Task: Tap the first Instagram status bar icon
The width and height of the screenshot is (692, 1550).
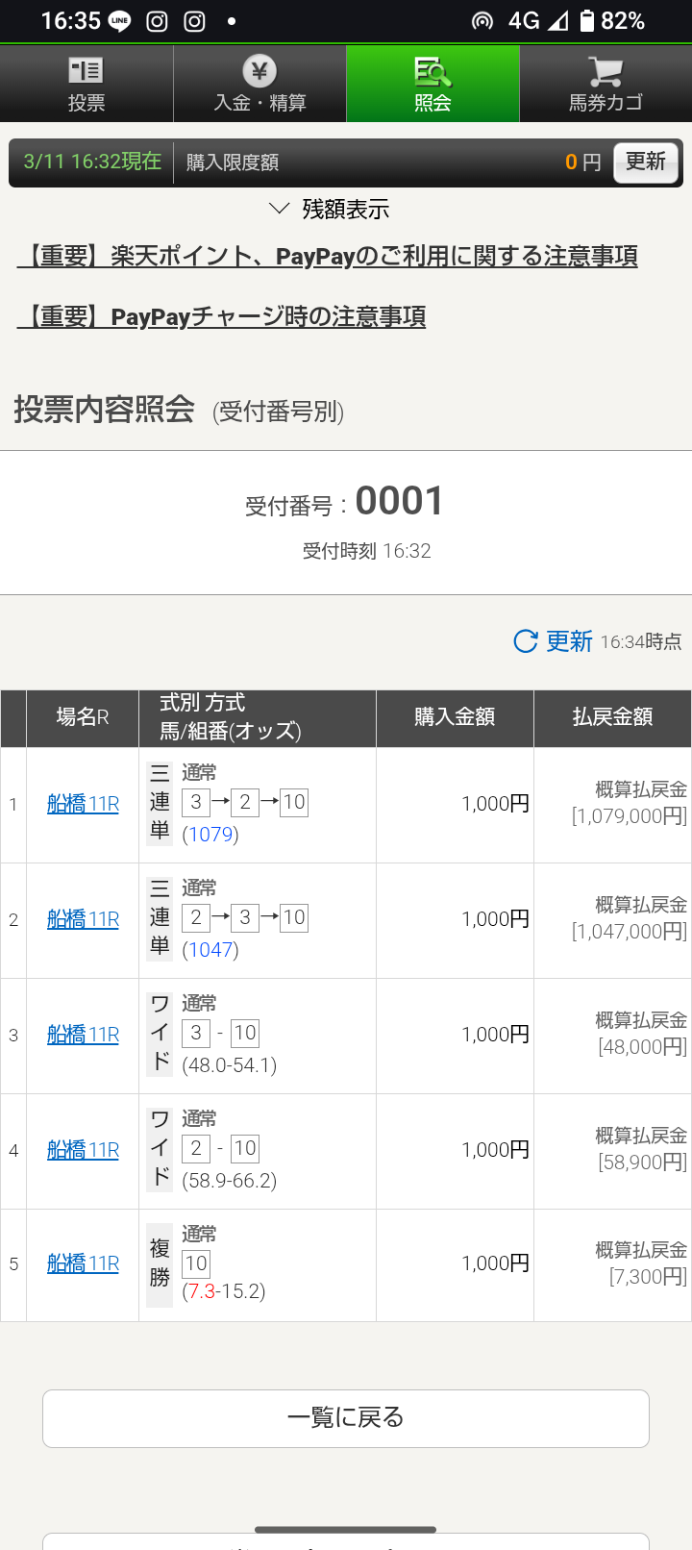Action: [157, 21]
